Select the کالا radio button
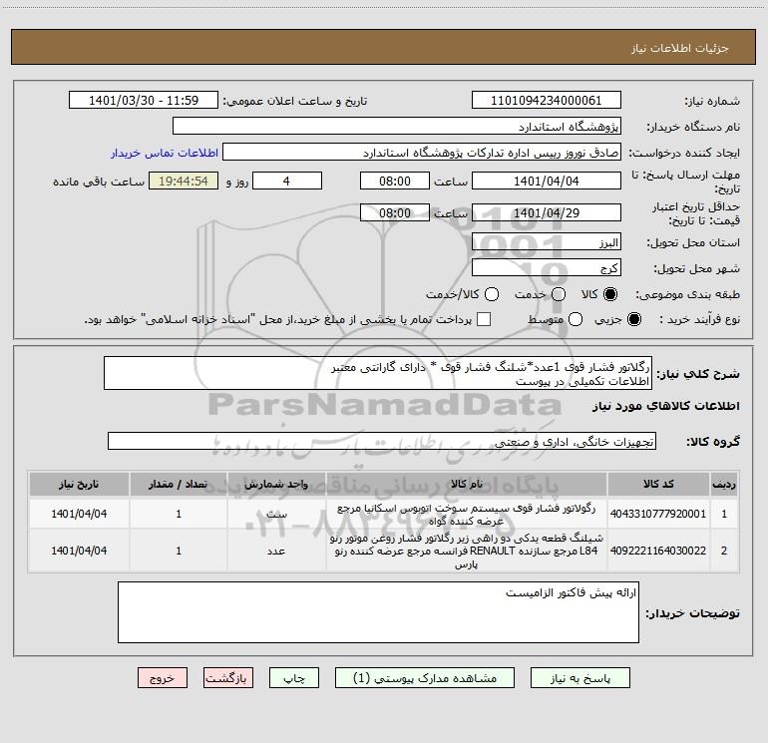768x743 pixels. coord(610,294)
